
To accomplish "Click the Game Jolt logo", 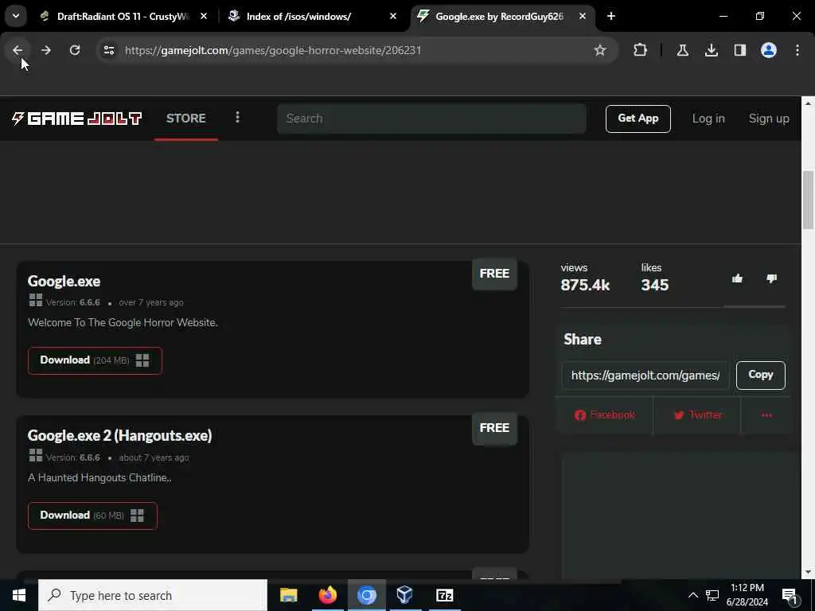I will point(76,119).
